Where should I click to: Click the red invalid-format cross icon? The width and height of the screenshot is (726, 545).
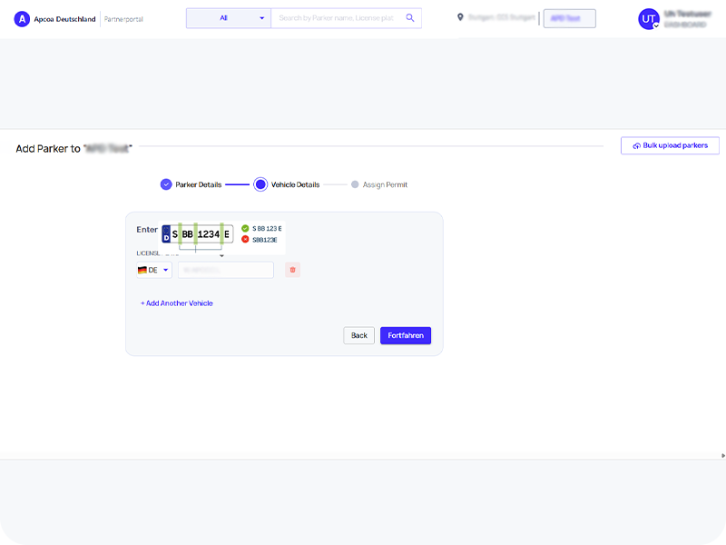pyautogui.click(x=245, y=240)
